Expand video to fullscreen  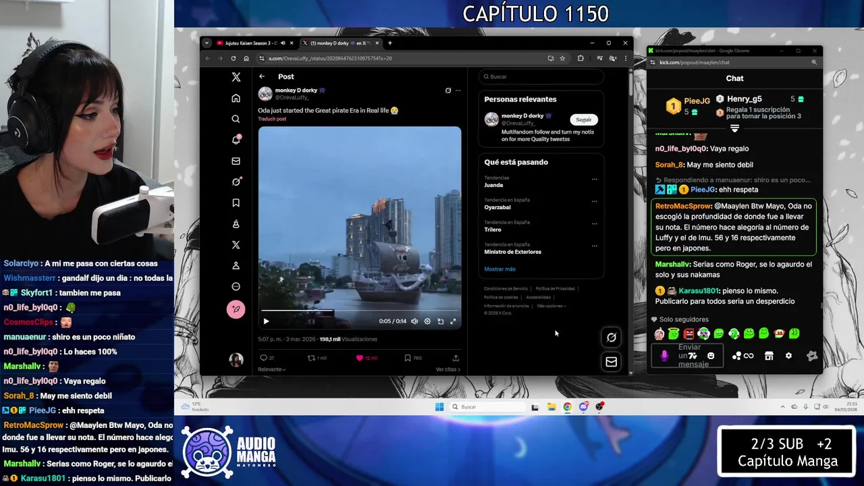[453, 321]
